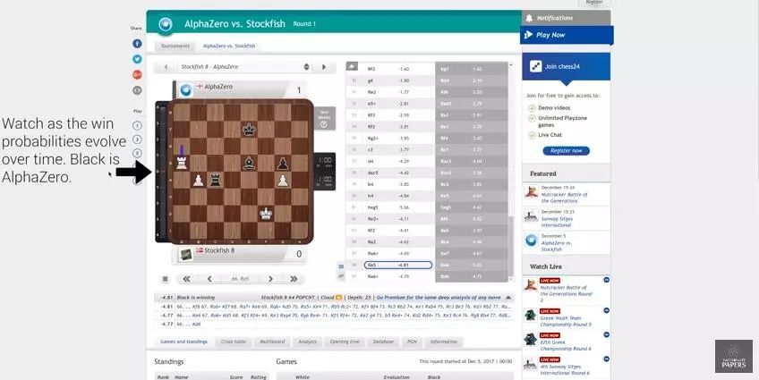Share the game on Twitter
Screen dimensions: 759x380
(x=137, y=59)
